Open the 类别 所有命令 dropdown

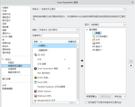click(x=78, y=30)
